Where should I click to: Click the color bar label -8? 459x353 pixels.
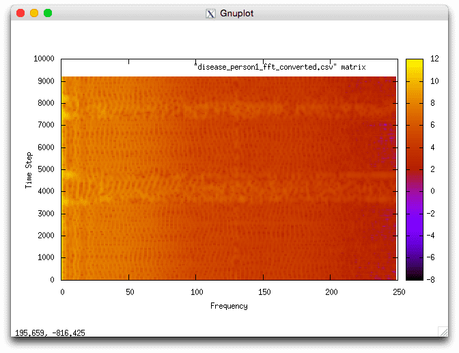point(430,279)
